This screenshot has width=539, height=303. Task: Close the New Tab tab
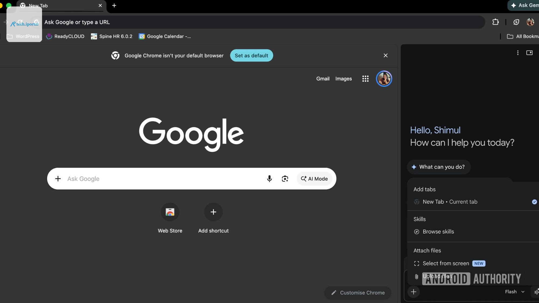[100, 5]
